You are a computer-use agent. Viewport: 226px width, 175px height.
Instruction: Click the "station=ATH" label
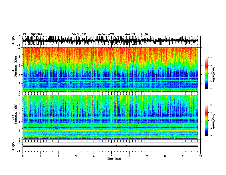point(106,34)
